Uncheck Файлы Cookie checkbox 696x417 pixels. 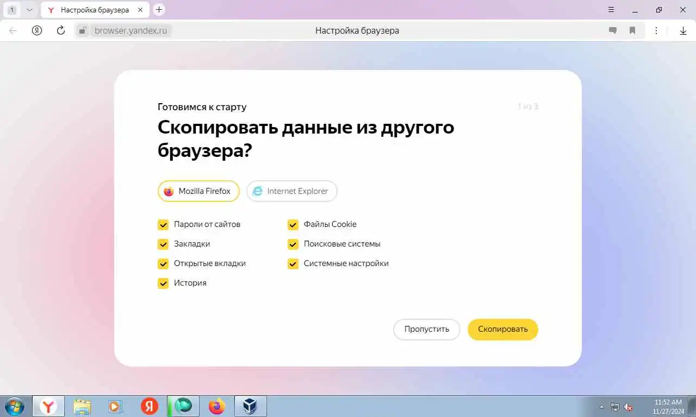point(293,224)
